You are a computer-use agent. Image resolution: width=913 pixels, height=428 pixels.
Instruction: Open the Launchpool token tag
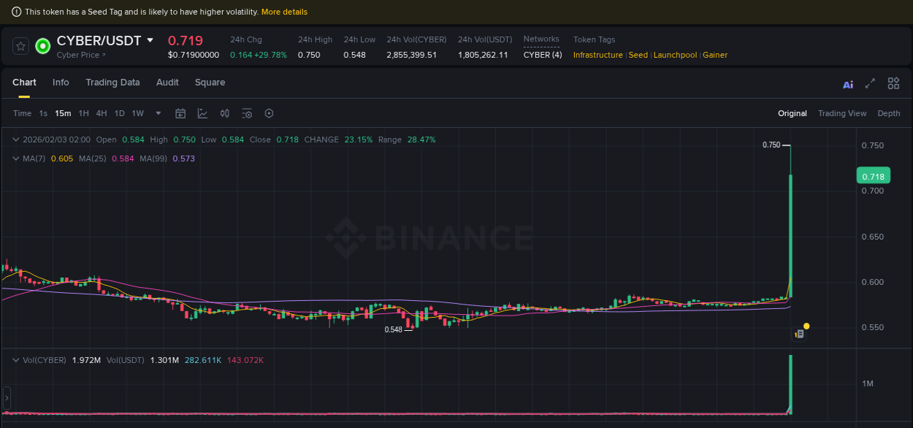[675, 55]
